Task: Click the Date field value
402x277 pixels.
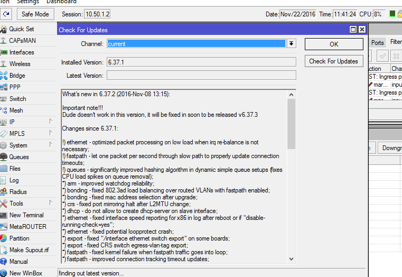Action: pyautogui.click(x=298, y=14)
